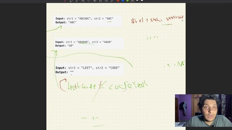Click the presenter webcam video thumbnail
Screen dimensions: 232x130
203,110
